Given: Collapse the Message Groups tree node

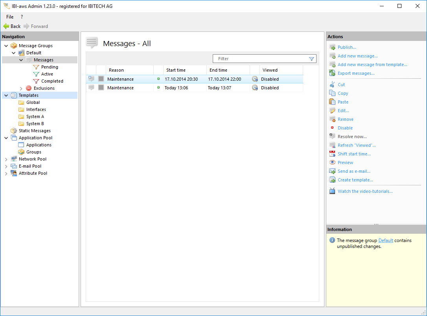Looking at the screenshot, I should [6, 46].
